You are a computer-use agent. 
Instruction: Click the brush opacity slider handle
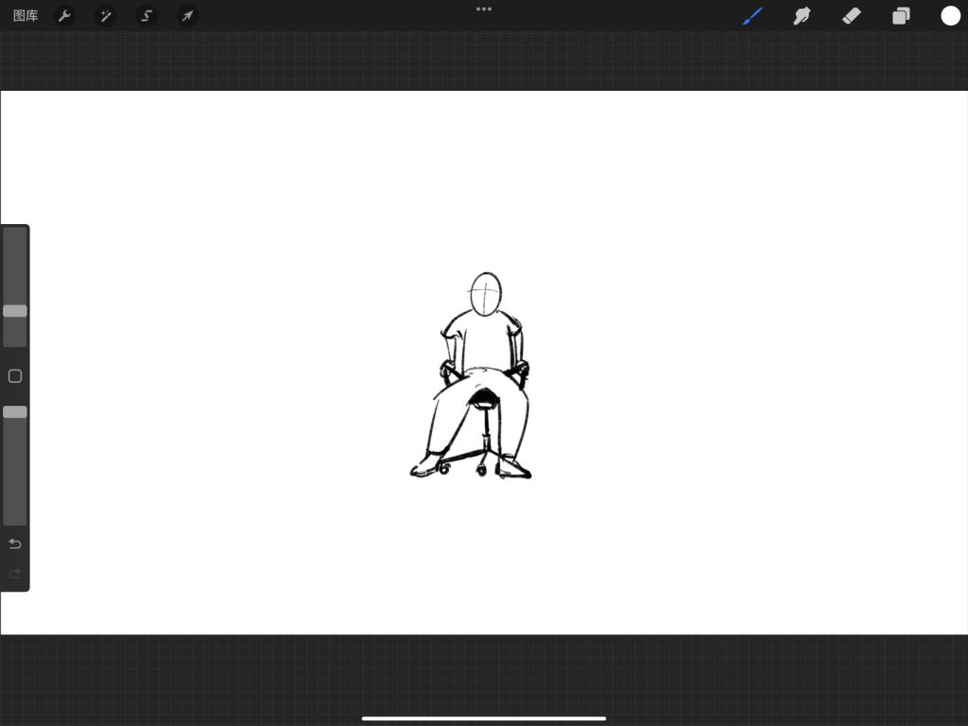[15, 412]
